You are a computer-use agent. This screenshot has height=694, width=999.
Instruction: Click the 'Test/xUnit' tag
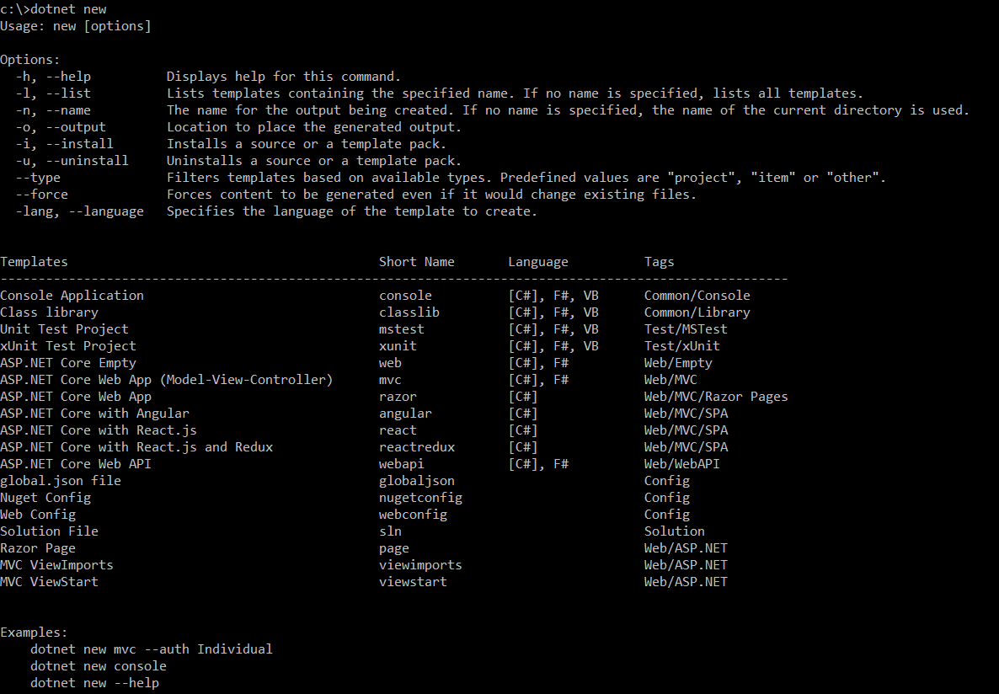tap(681, 346)
